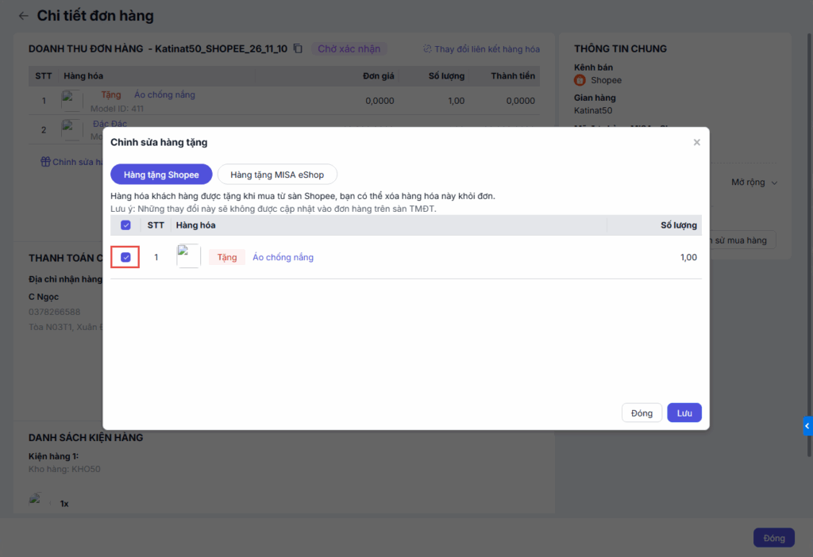The width and height of the screenshot is (813, 557).
Task: Click the Shopee channel logo icon
Action: pyautogui.click(x=580, y=80)
